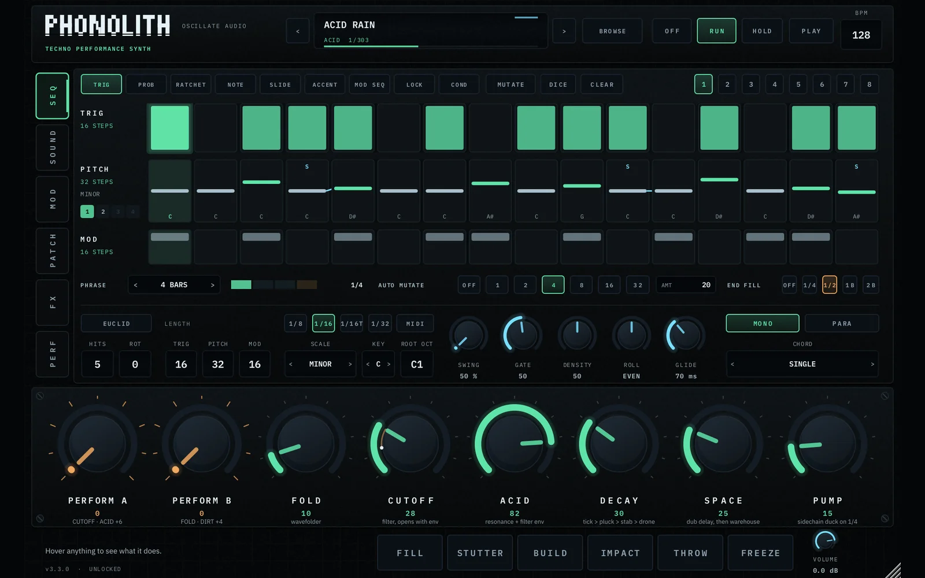Trigger the STUTTER performance button
The width and height of the screenshot is (925, 578).
coord(480,553)
